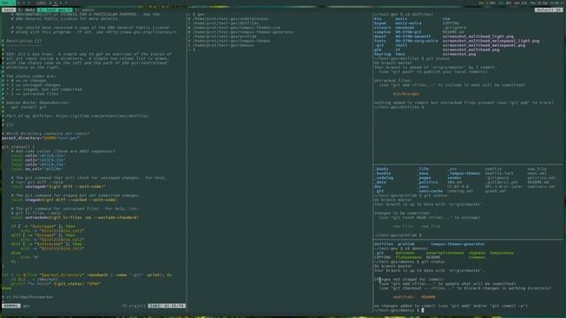The image size is (566, 318).
Task: Switch to tmux window '3: admin'
Action: [x=85, y=10]
